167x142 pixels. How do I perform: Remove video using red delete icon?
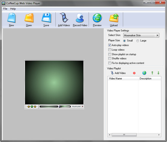pos(134,73)
